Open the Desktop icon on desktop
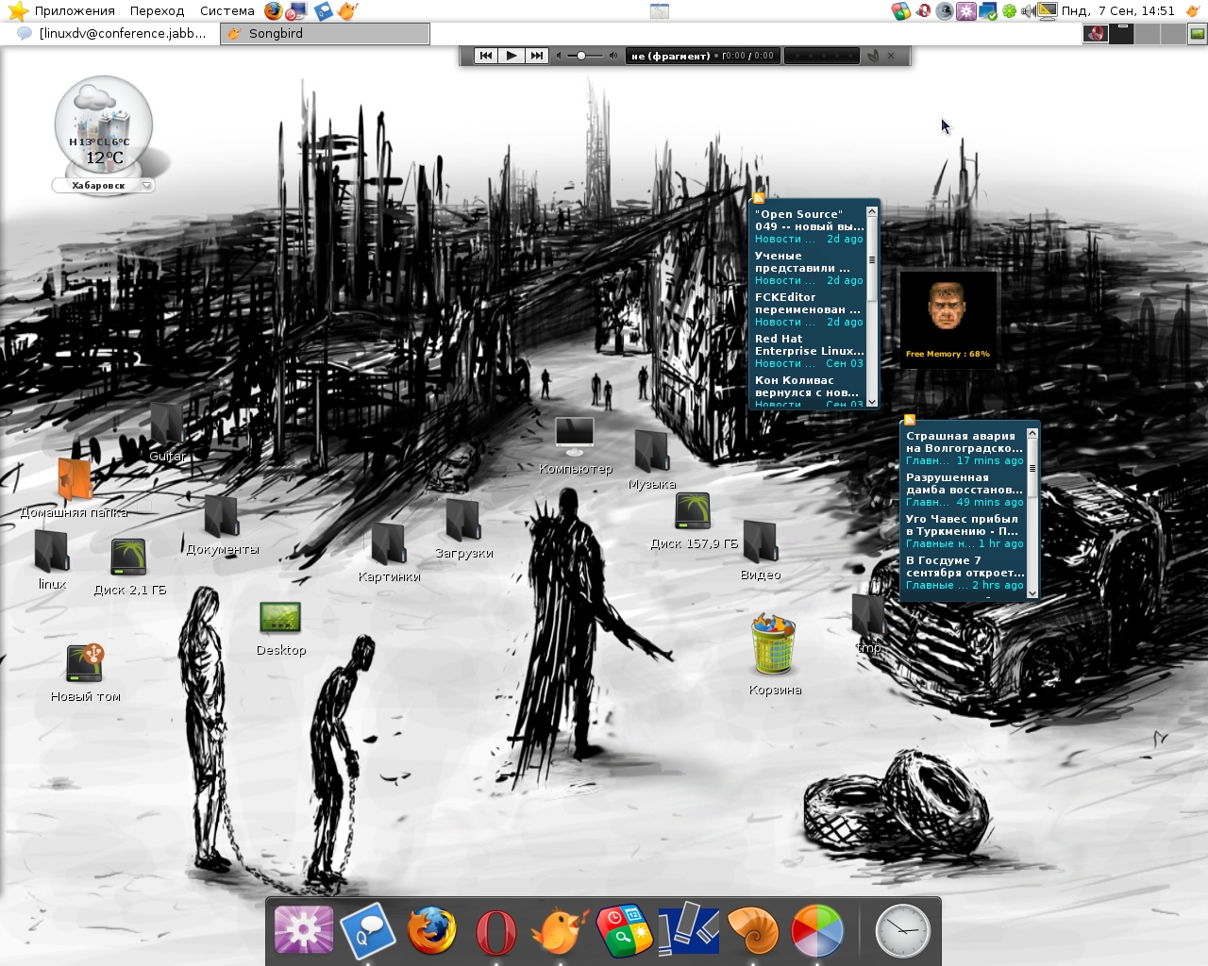The width and height of the screenshot is (1208, 966). (x=280, y=628)
